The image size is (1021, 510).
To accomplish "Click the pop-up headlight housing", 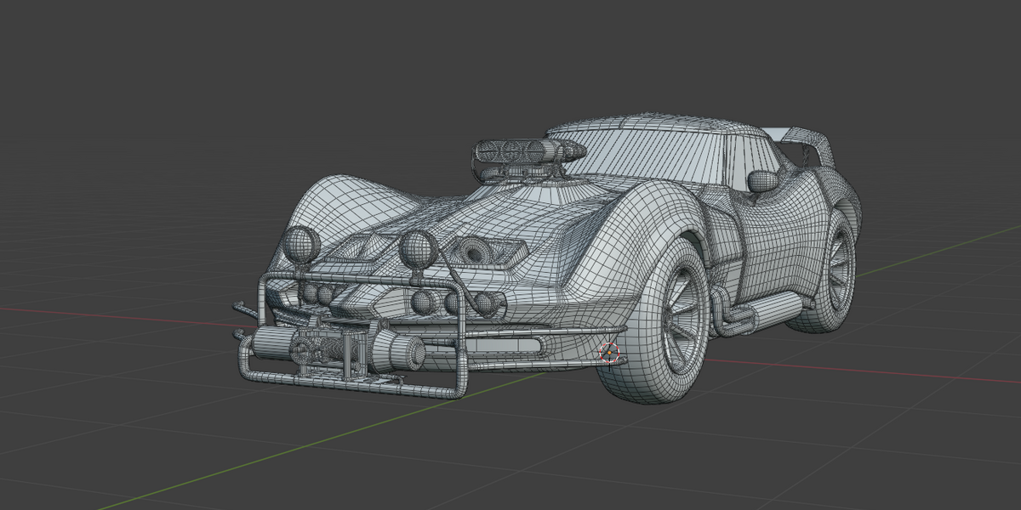I will click(x=482, y=251).
